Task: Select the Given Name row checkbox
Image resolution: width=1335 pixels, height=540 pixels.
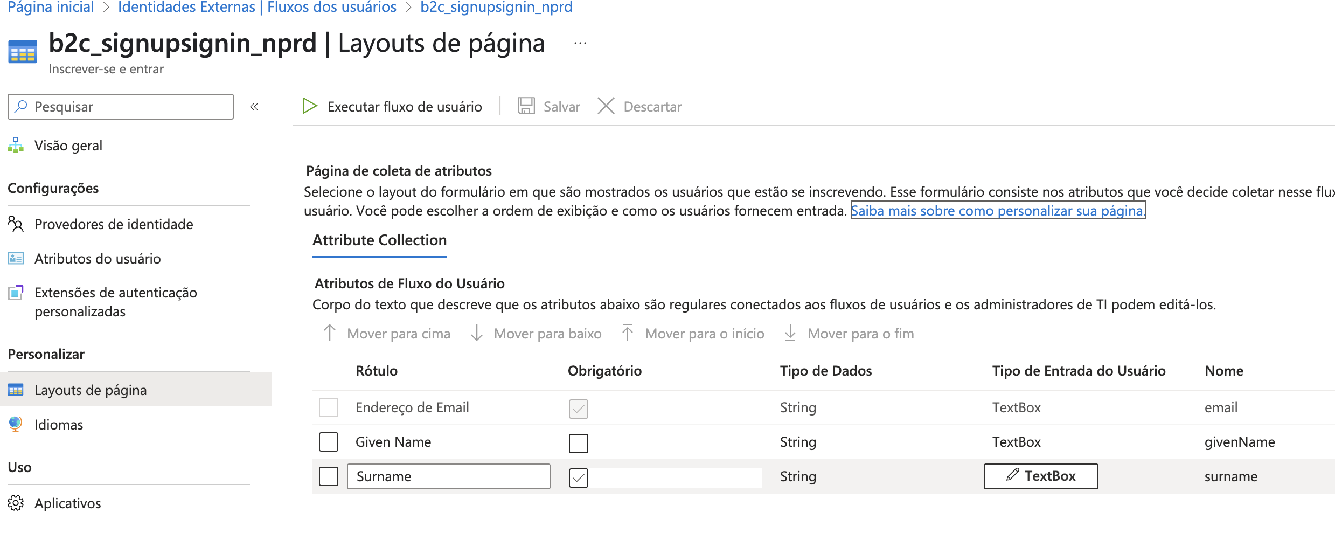Action: point(329,442)
